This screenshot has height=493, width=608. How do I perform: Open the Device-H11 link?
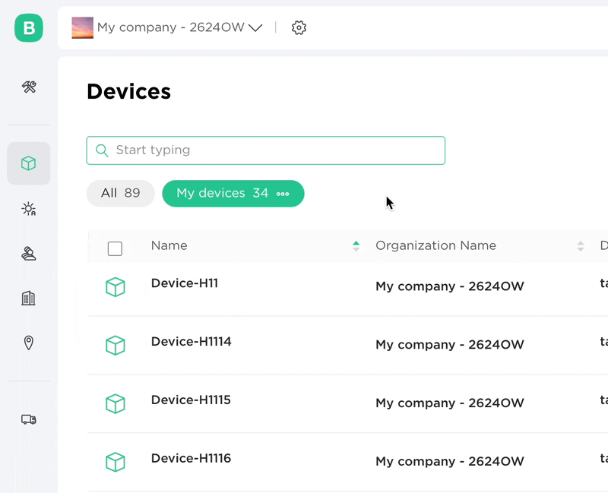click(x=185, y=283)
